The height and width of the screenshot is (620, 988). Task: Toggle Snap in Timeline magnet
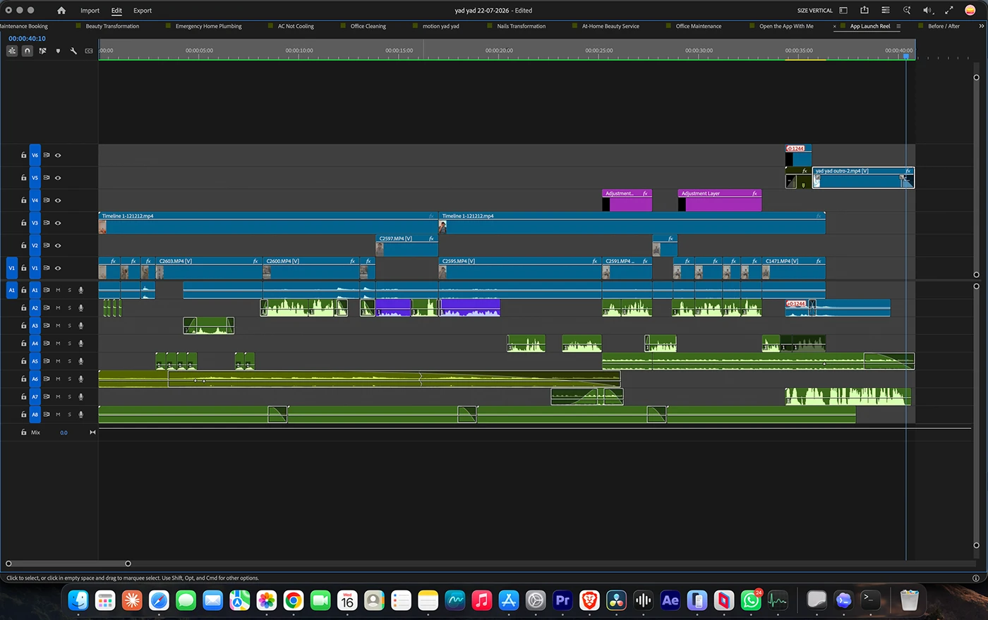28,51
